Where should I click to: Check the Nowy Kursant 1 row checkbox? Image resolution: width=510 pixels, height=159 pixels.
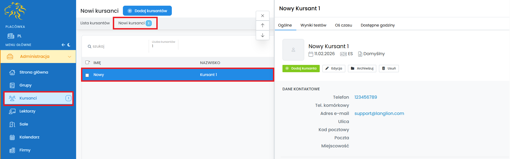(x=87, y=75)
